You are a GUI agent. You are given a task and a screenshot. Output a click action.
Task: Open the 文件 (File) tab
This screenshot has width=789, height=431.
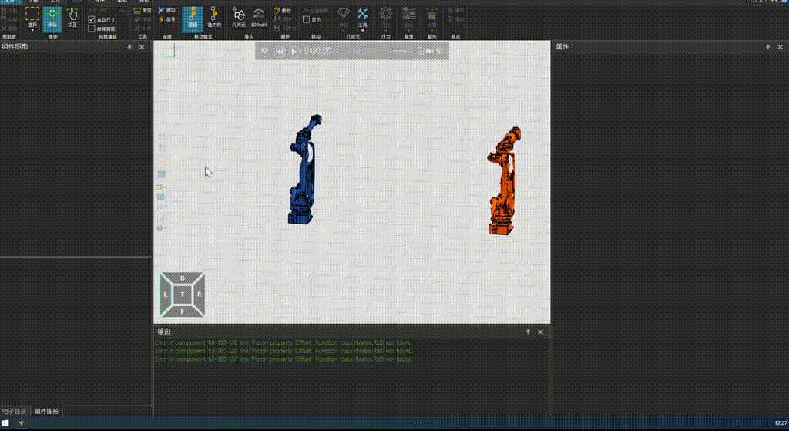pos(10,2)
